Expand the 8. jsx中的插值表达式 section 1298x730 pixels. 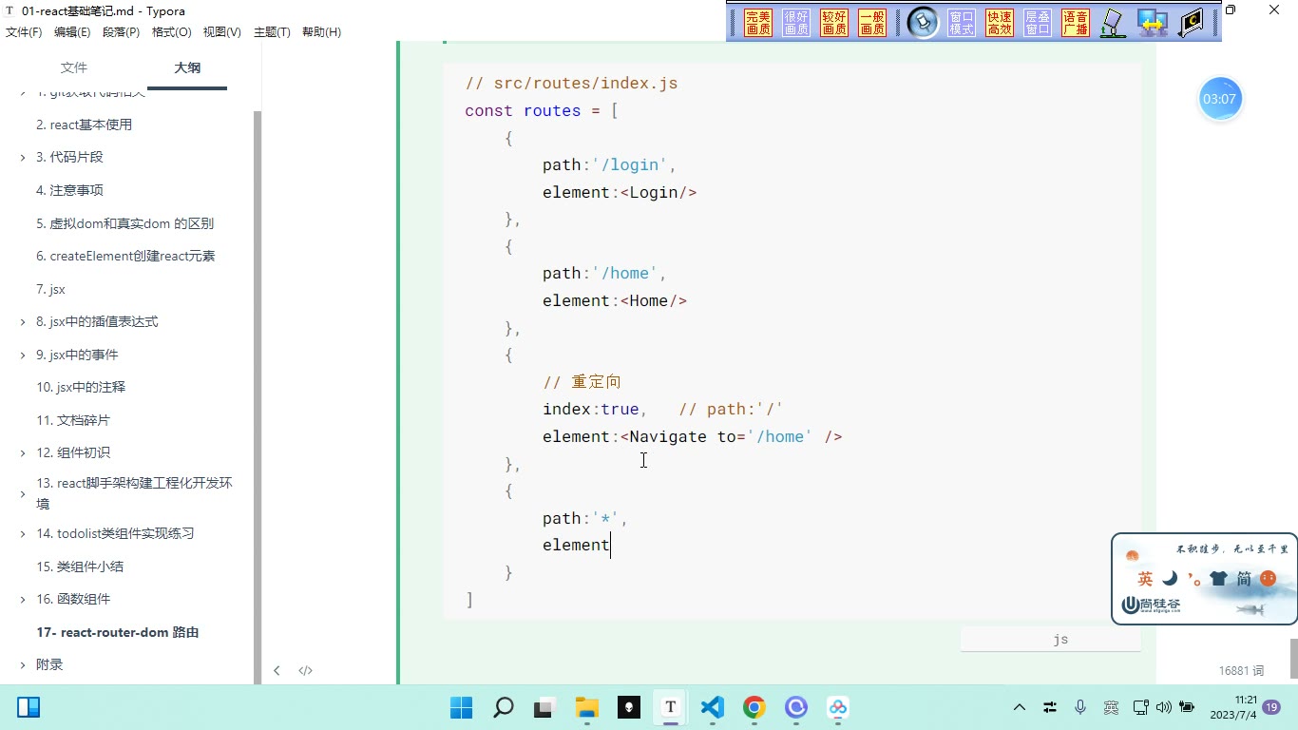pos(23,322)
